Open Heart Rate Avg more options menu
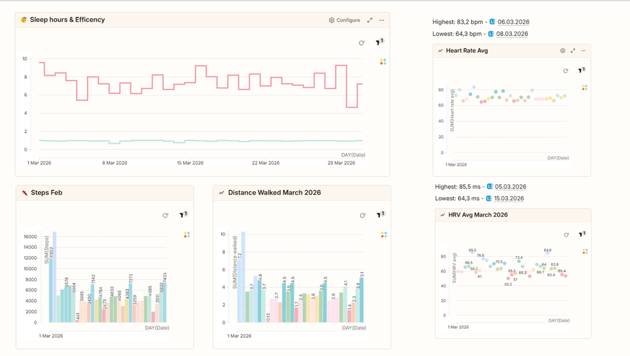This screenshot has height=356, width=630. (583, 51)
